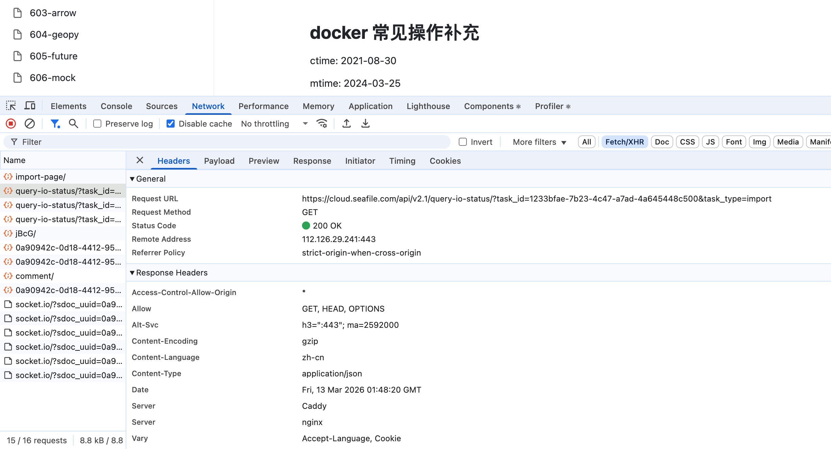This screenshot has width=831, height=449.
Task: Open the No throttling dropdown
Action: point(274,124)
